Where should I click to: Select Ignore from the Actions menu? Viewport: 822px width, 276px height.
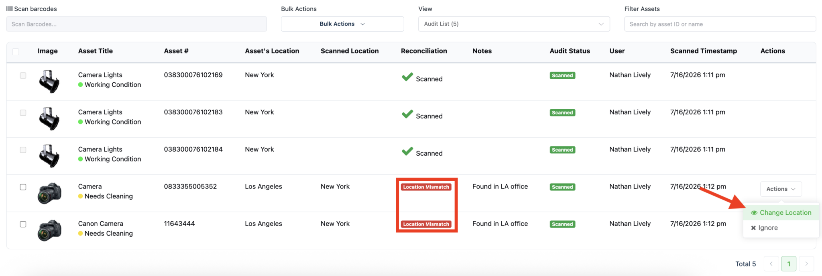click(x=781, y=228)
